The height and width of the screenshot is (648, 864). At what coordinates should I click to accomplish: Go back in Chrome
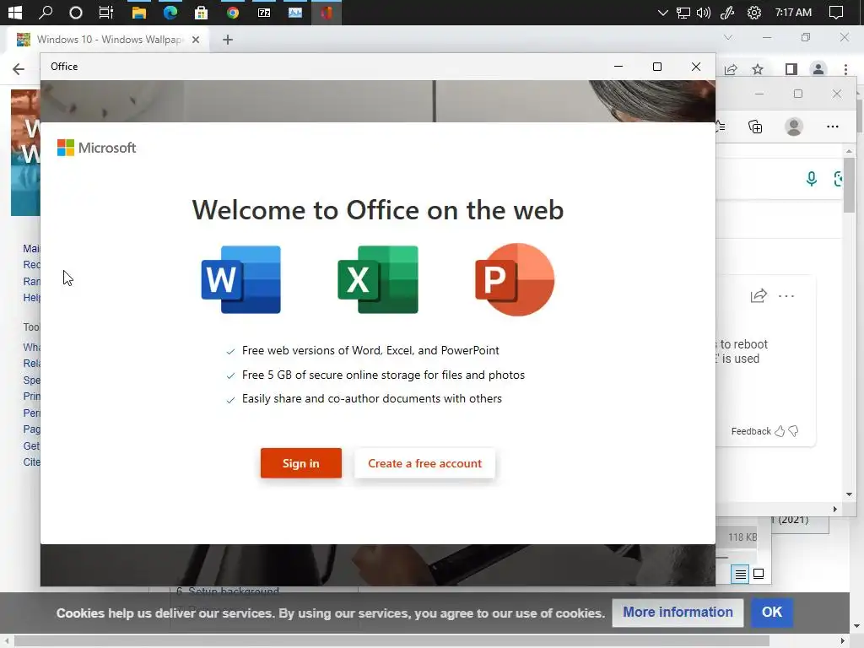tap(19, 69)
